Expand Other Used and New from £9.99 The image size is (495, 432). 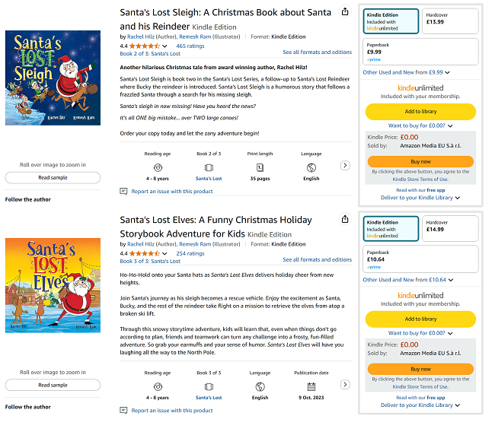(406, 72)
